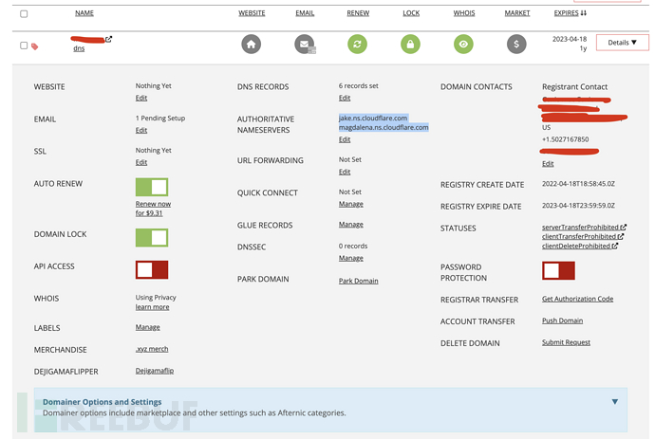Viewport: 655px width, 439px height.
Task: Sort by the Expires column header
Action: point(571,13)
